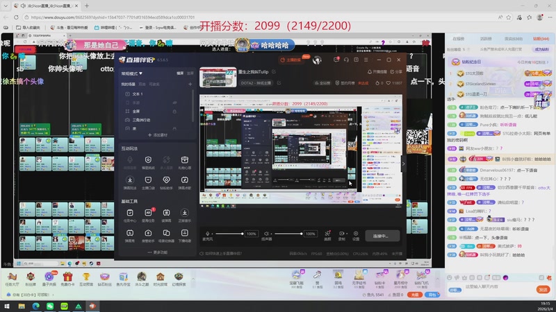Mute the 扬声器 speaker icon
556x312 pixels.
[x=266, y=234]
